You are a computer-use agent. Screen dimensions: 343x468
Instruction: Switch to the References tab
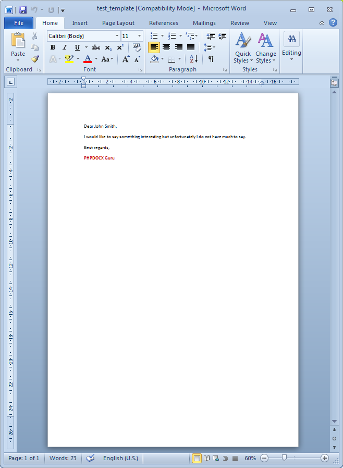164,23
